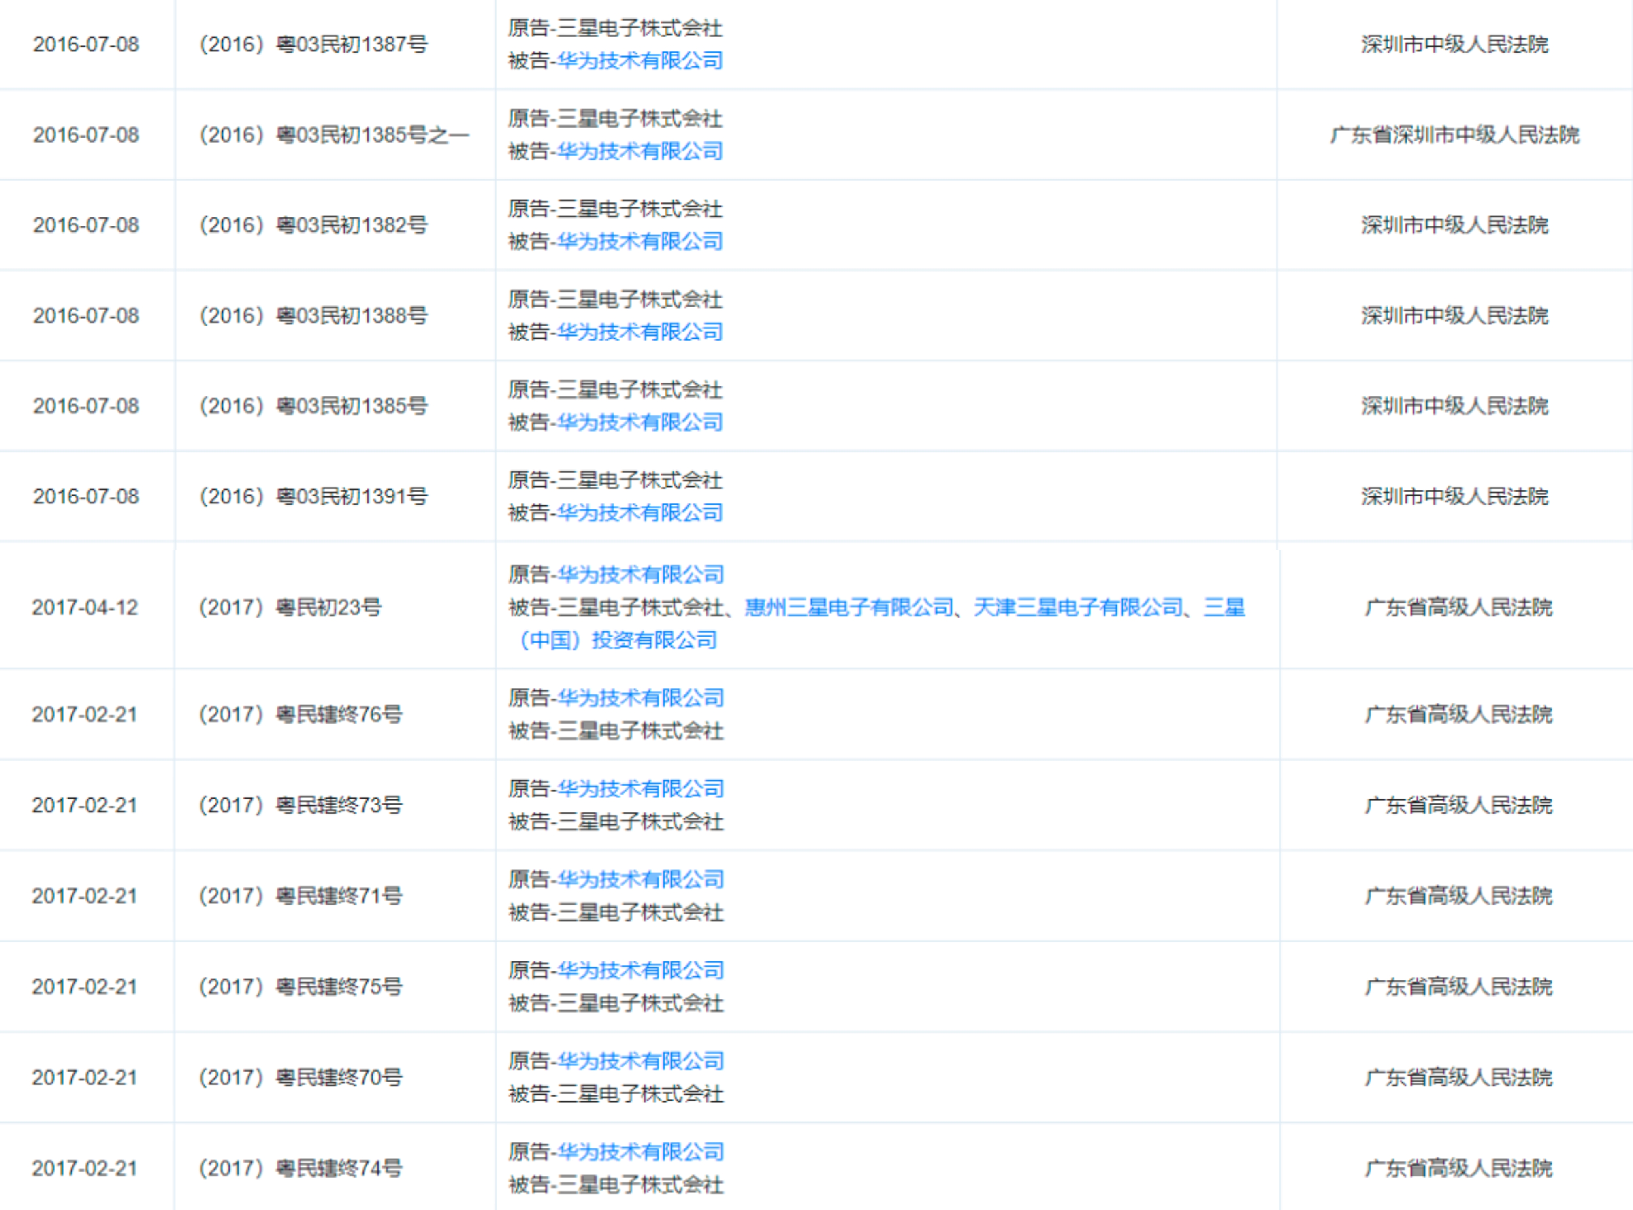Select date 2017-02-21 in the 粤民辖终70号 row

(x=85, y=1078)
